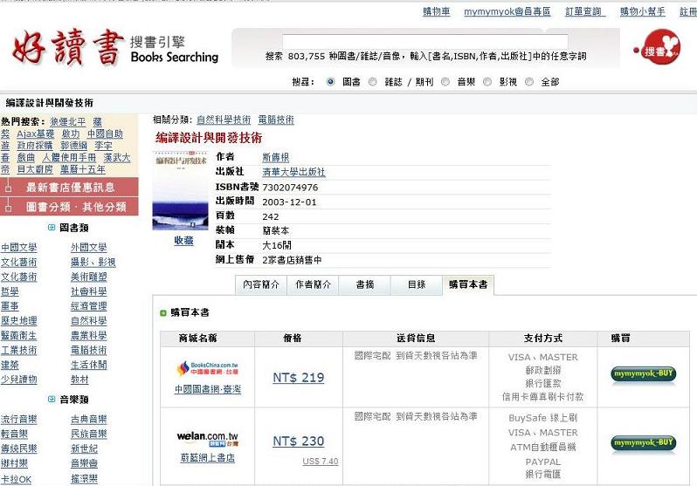The image size is (697, 486).
Task: Open the 卡拉OK category link
Action: coord(16,479)
